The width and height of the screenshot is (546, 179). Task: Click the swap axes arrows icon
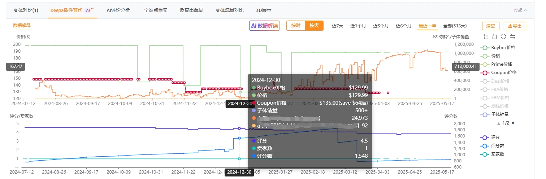(x=512, y=36)
